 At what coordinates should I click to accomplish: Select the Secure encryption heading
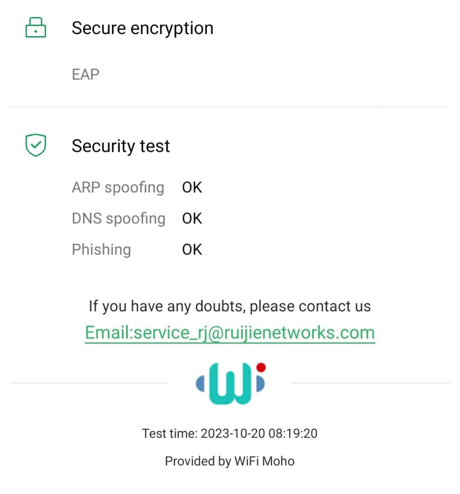[142, 28]
